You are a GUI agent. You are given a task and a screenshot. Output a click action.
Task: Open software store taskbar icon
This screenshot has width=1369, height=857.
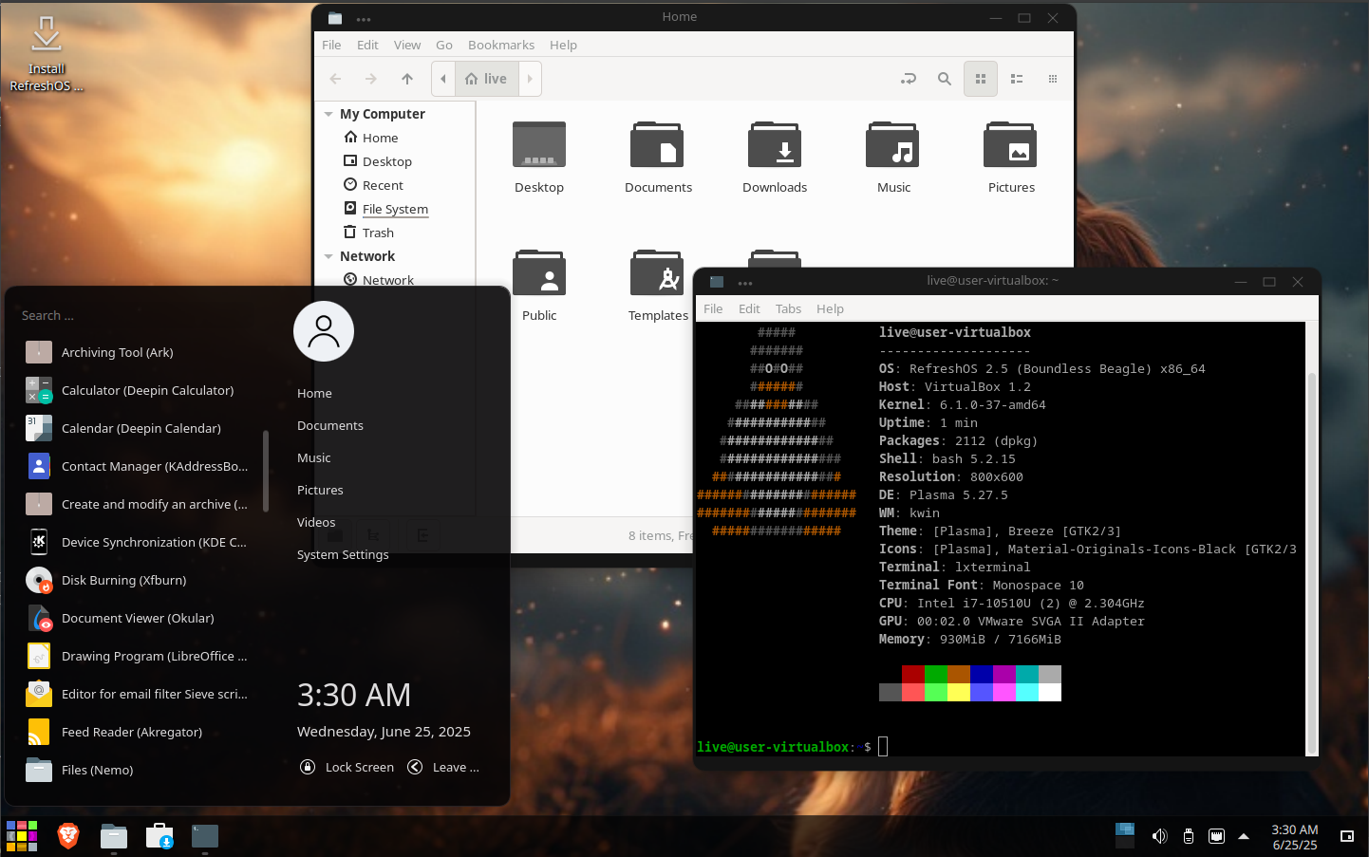click(x=159, y=836)
